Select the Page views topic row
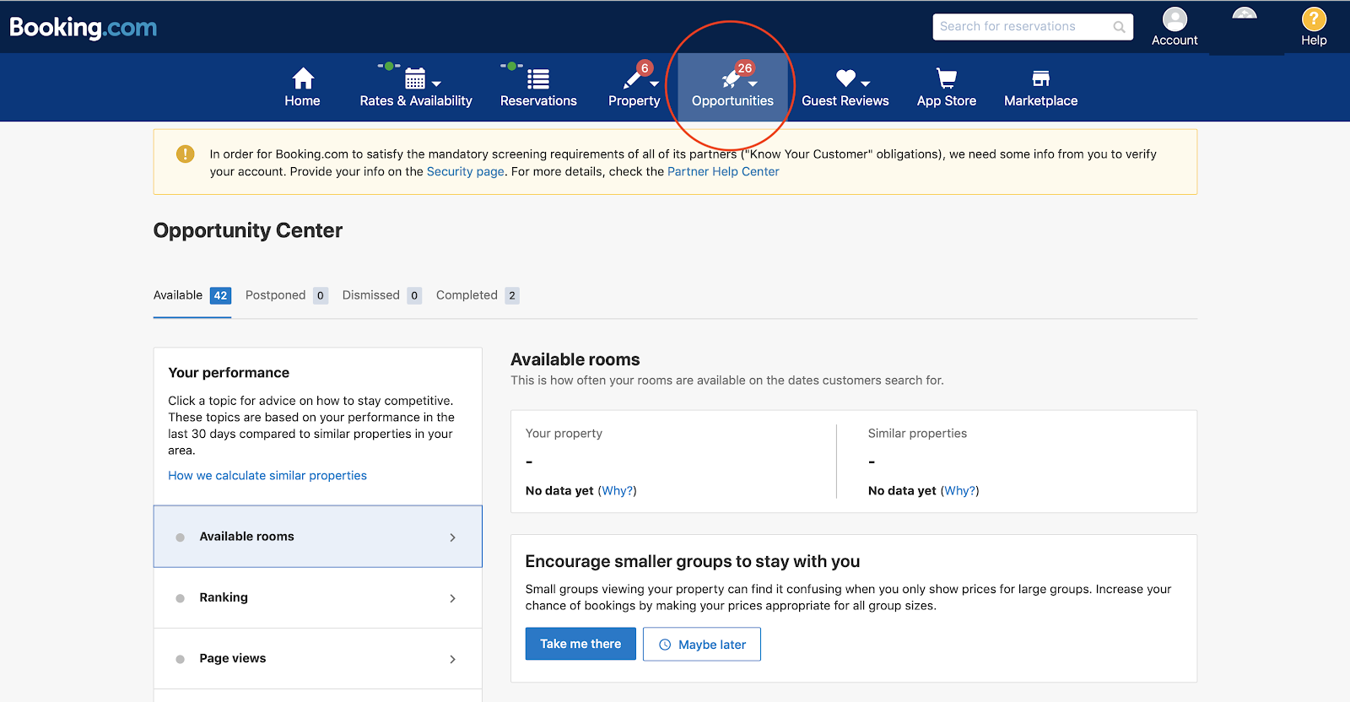Viewport: 1350px width, 702px height. [x=318, y=658]
